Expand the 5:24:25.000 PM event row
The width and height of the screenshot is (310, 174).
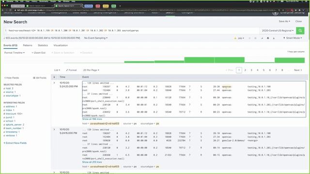click(x=54, y=83)
